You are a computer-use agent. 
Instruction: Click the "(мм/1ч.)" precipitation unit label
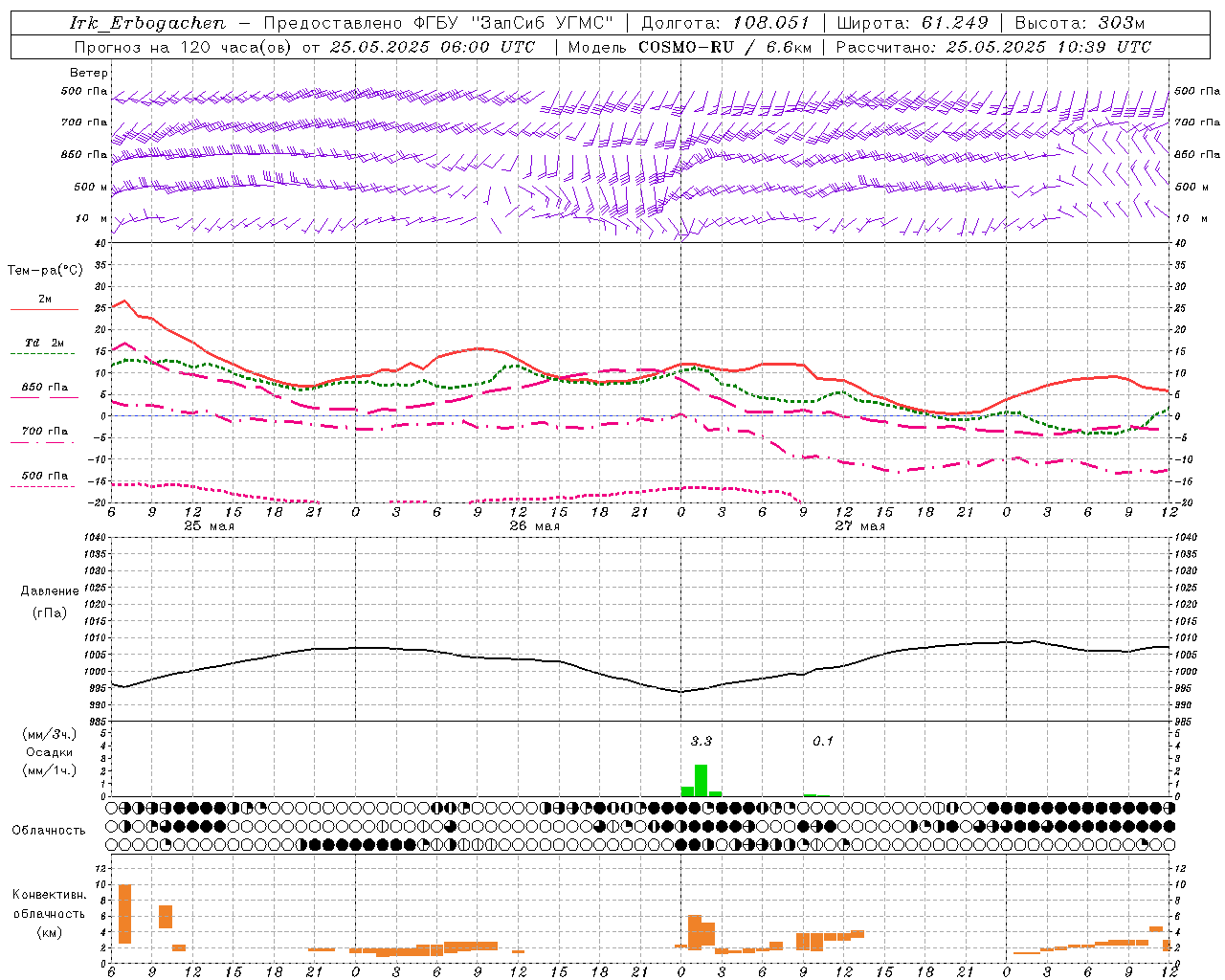49,770
